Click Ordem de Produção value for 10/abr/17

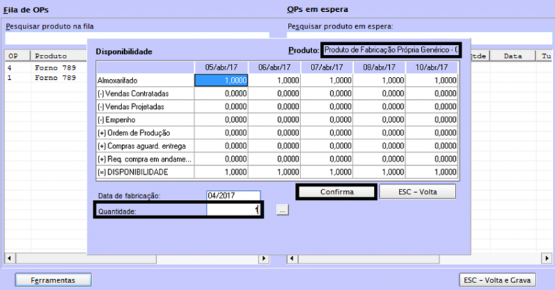432,133
